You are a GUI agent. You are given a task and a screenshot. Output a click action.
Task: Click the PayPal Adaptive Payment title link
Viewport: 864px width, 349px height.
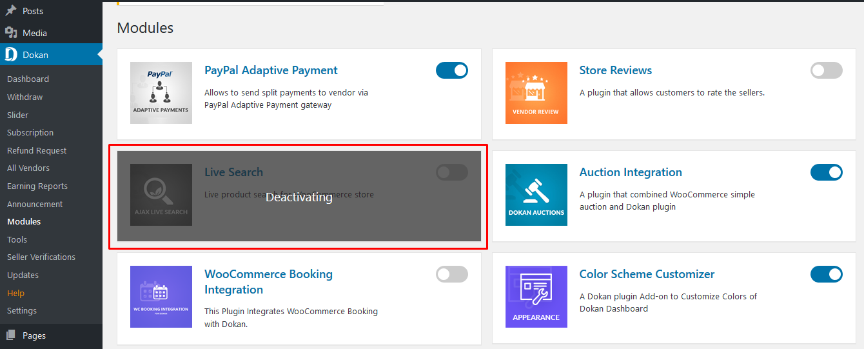tap(271, 70)
